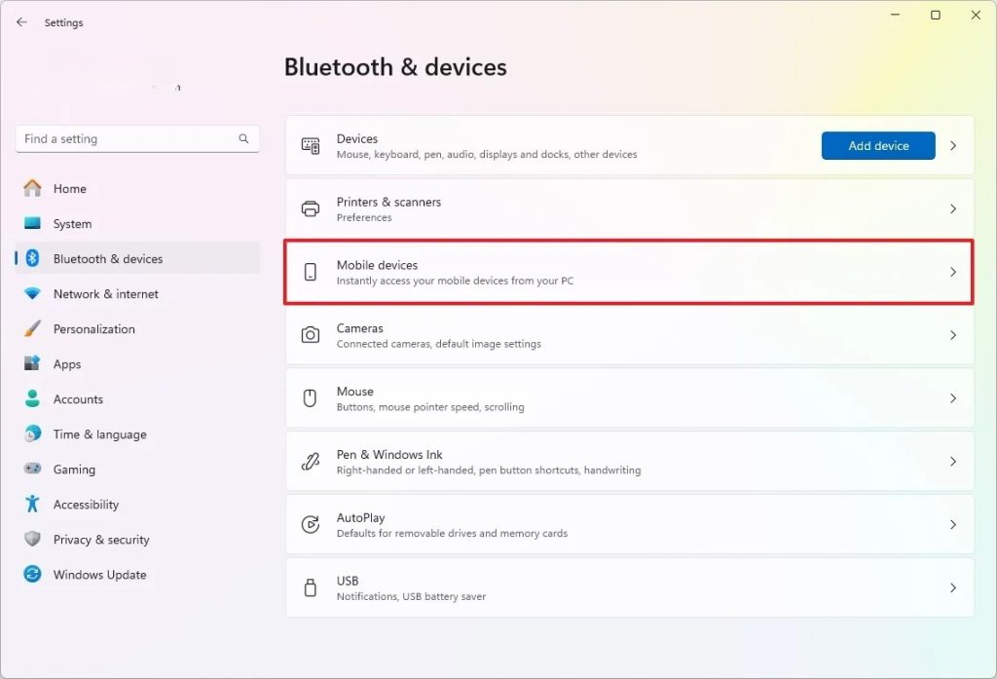Image resolution: width=997 pixels, height=679 pixels.
Task: Click the Home icon in sidebar
Action: (33, 188)
